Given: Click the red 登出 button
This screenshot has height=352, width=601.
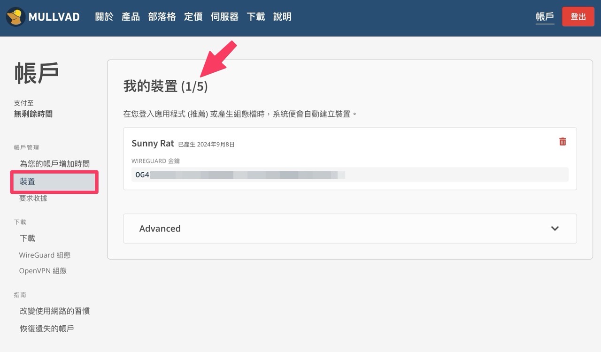Looking at the screenshot, I should [x=578, y=17].
